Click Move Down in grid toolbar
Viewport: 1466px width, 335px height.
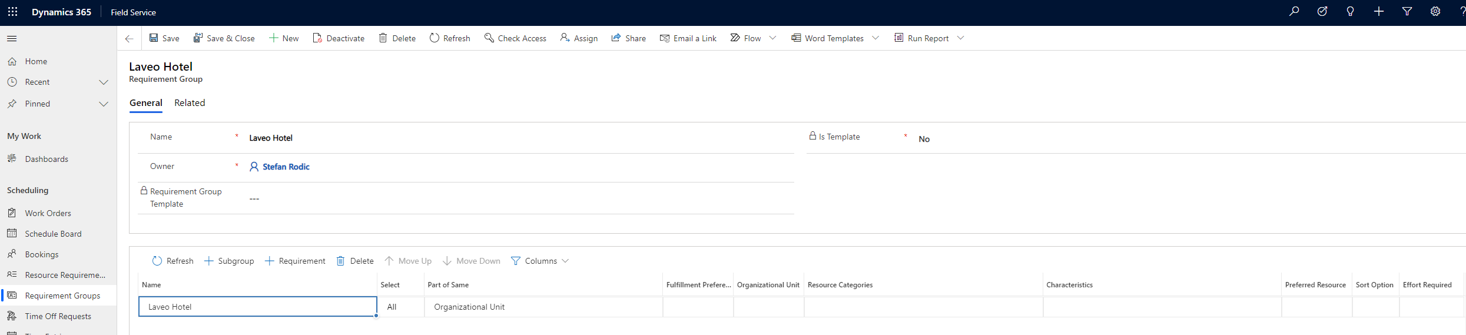pyautogui.click(x=471, y=261)
